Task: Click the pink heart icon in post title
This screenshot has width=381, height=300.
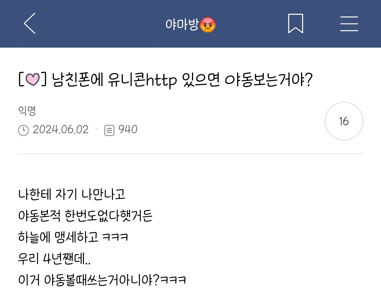Action: click(33, 79)
